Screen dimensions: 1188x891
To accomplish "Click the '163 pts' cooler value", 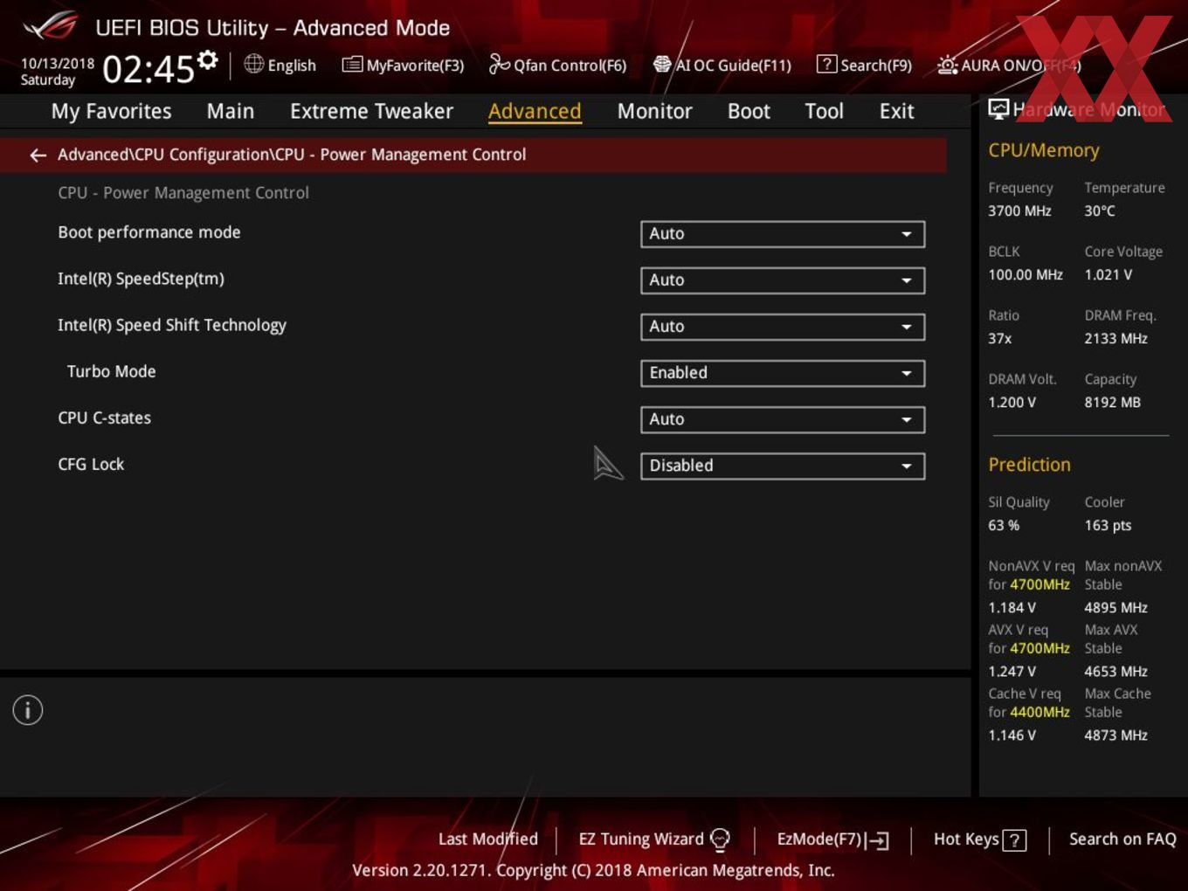I will [1108, 525].
